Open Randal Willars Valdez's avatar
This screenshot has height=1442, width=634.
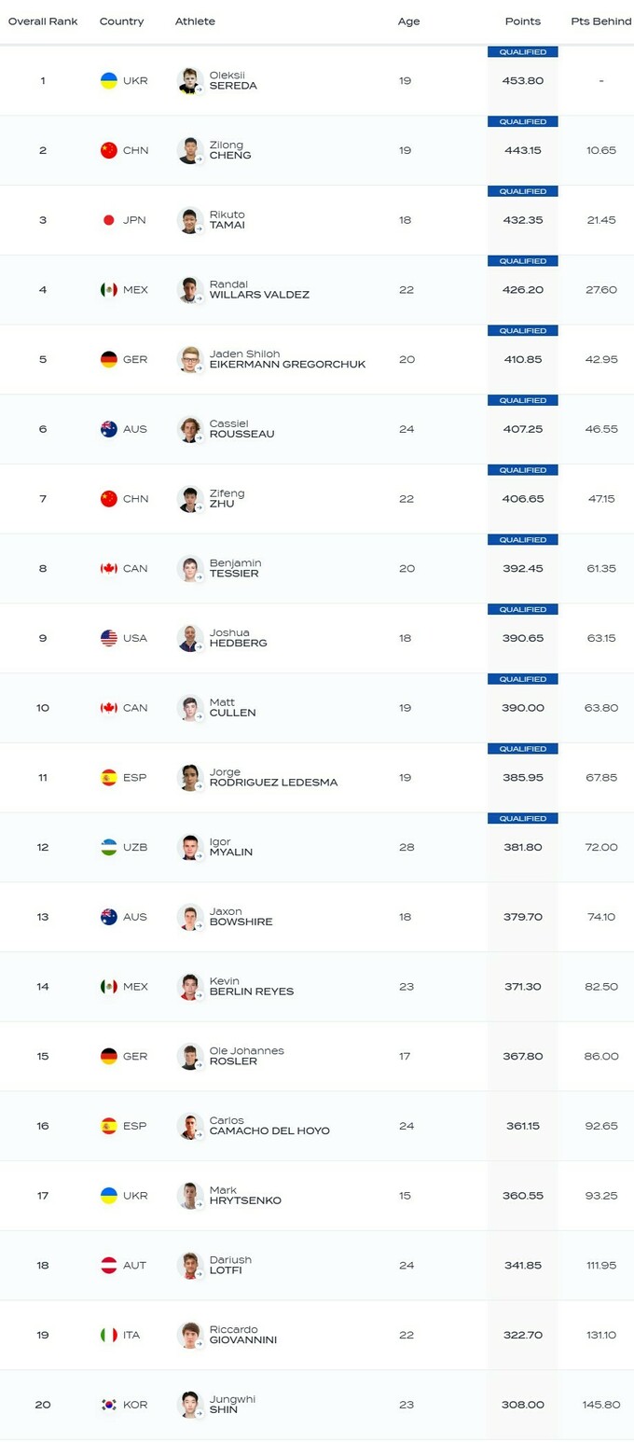(x=190, y=290)
